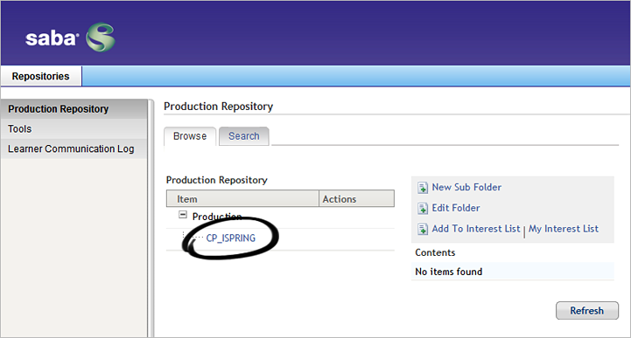Click the Add To Interest List link

pos(476,229)
